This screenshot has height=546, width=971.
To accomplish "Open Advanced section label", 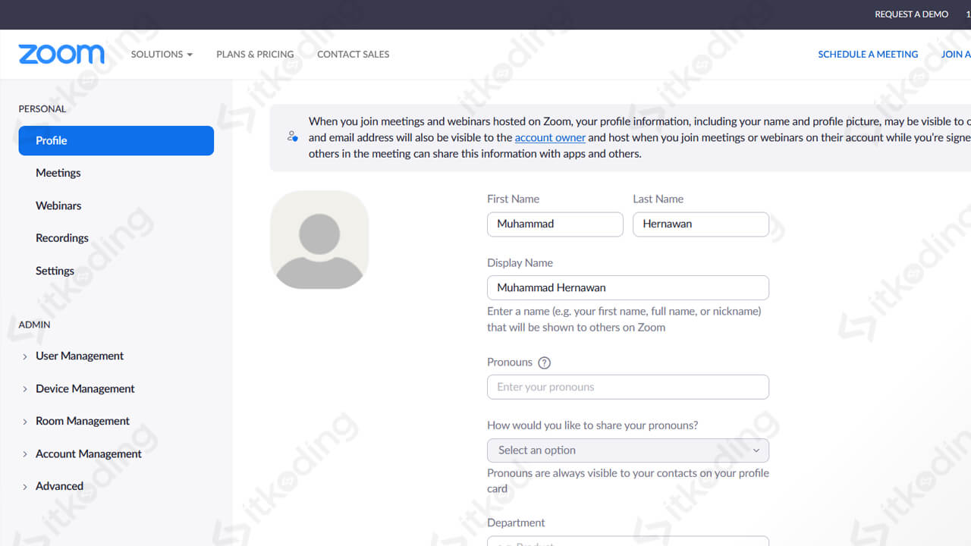I will coord(59,486).
